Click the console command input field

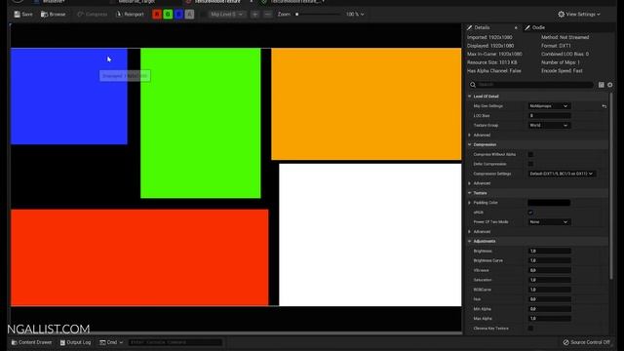(x=175, y=342)
